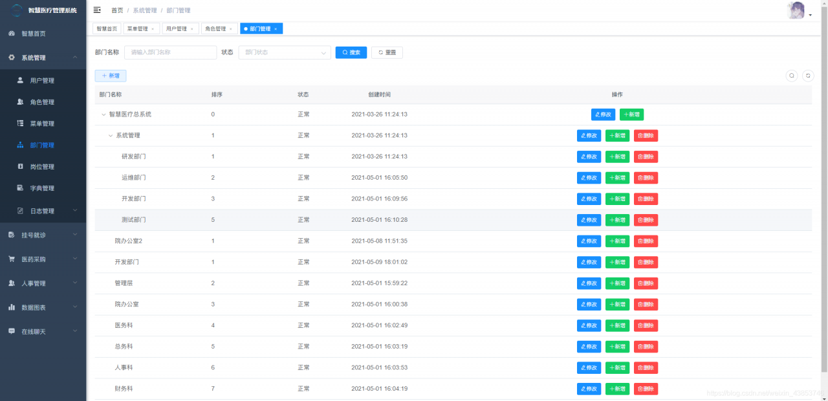
Task: Click the 请输入部门名称 input field
Action: click(171, 52)
